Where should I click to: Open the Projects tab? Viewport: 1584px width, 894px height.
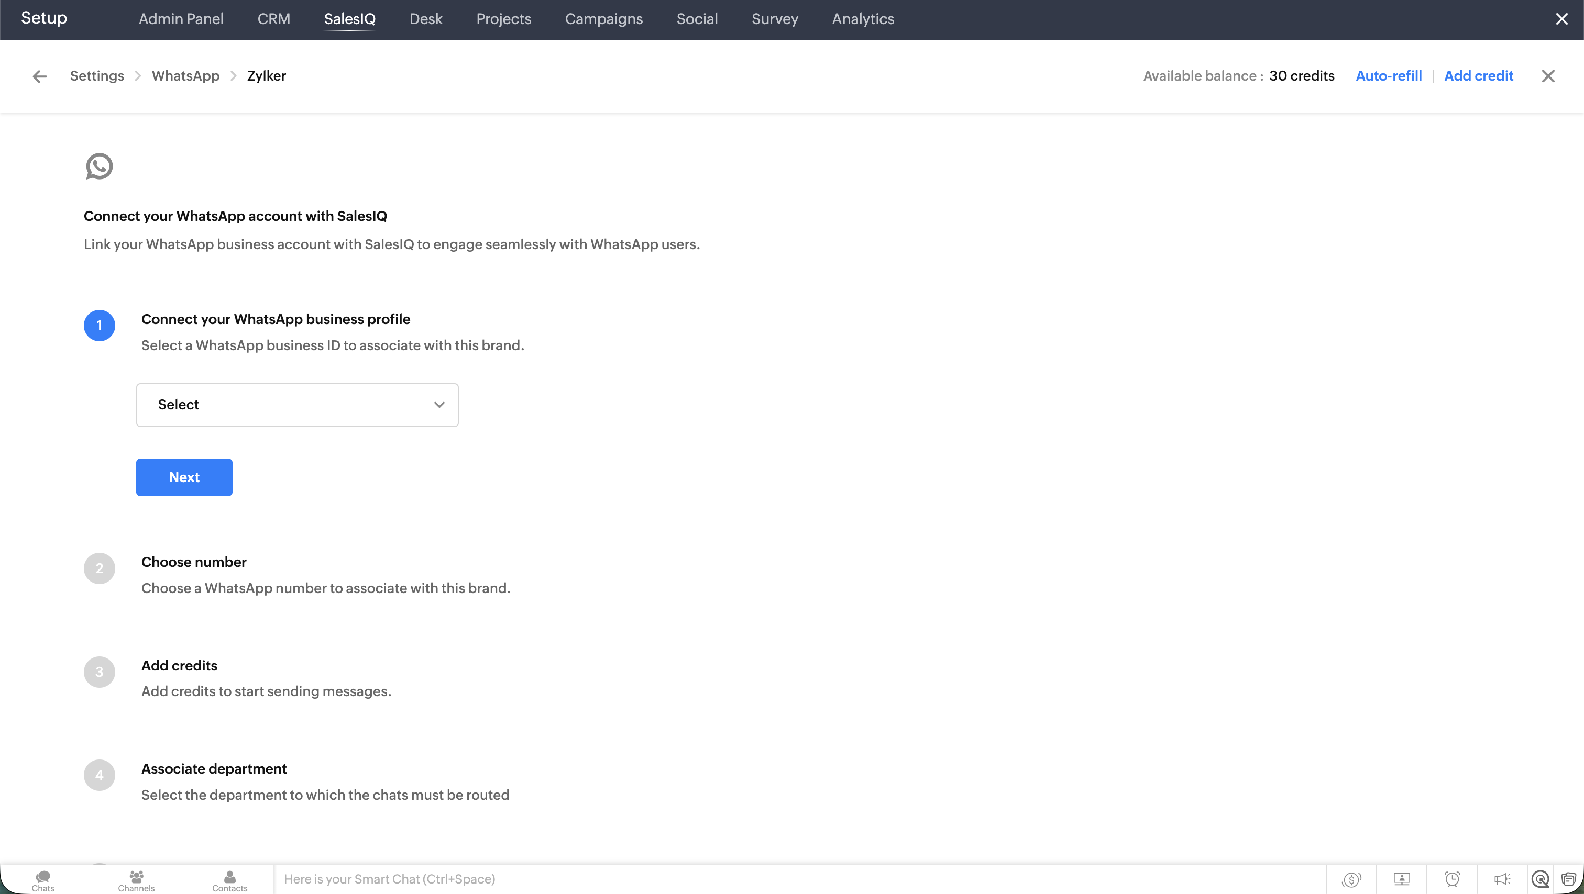[503, 19]
